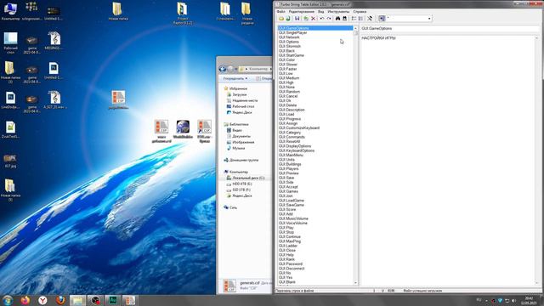The height and width of the screenshot is (306, 544).
Task: Click the first binoculars Find icon
Action: click(337, 19)
